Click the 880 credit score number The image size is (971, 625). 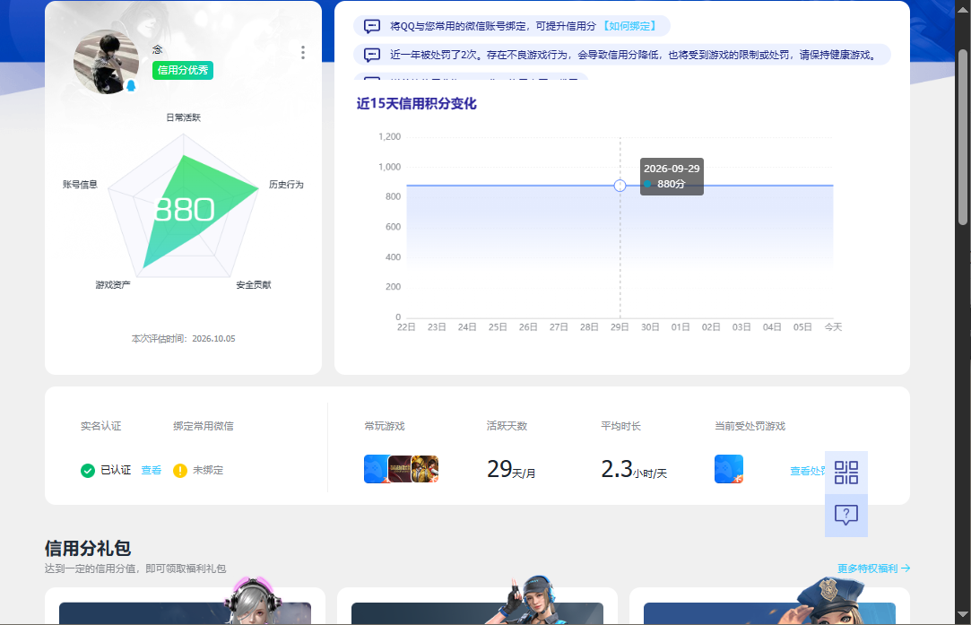[185, 209]
